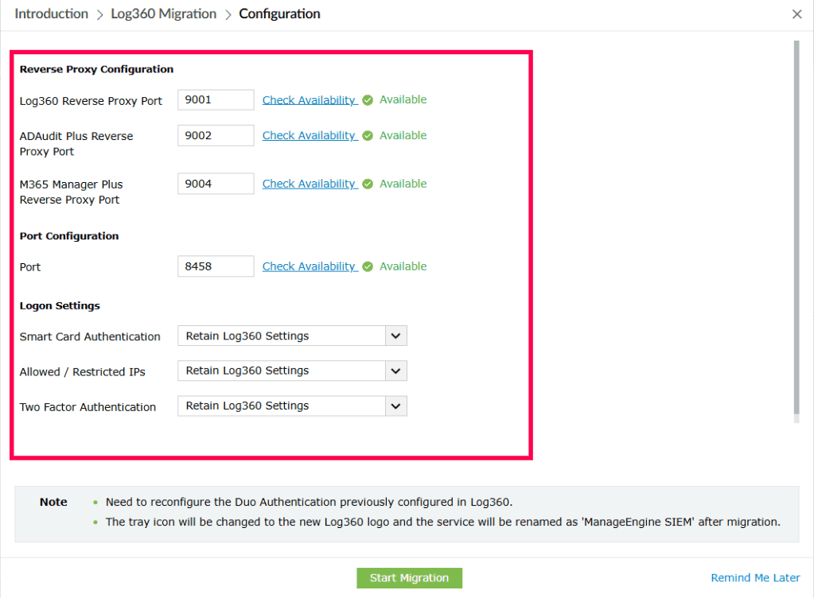Click green check icon beside M365 Manager Plus port
814x598 pixels.
(x=368, y=184)
